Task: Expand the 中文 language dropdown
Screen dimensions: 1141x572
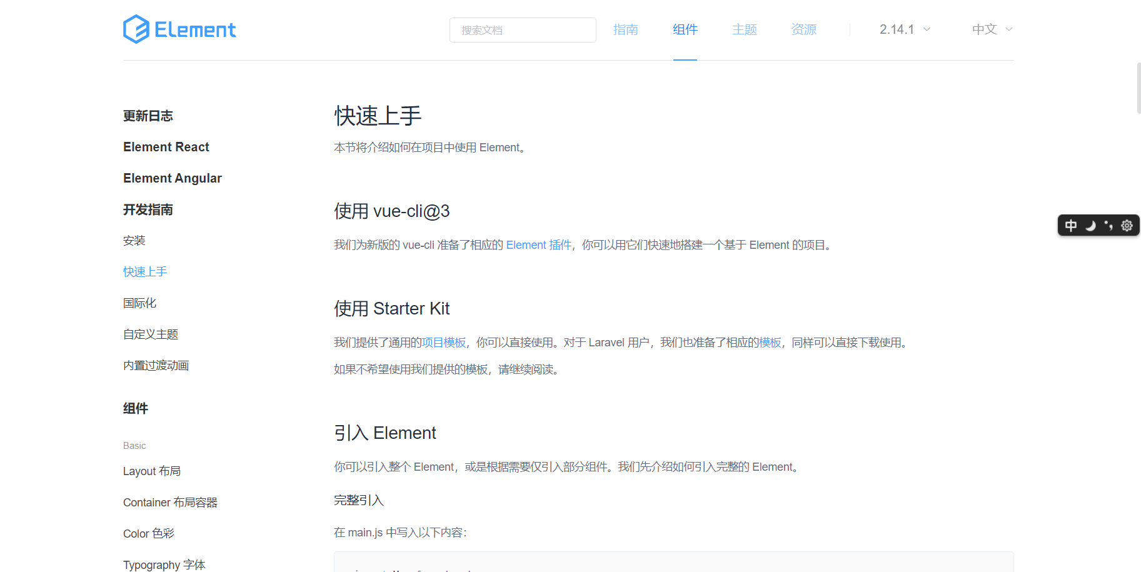Action: (992, 29)
